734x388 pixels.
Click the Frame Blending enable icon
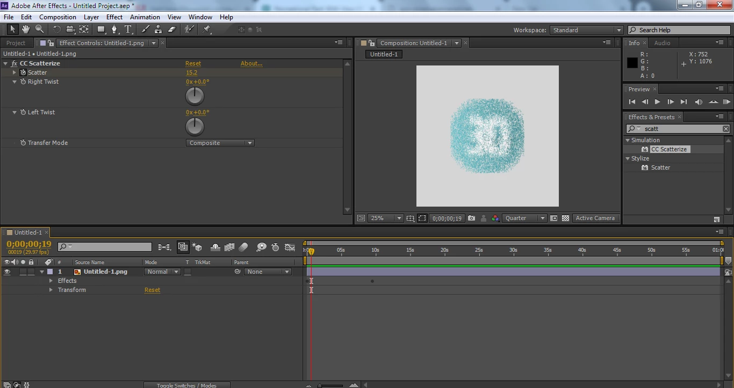229,247
